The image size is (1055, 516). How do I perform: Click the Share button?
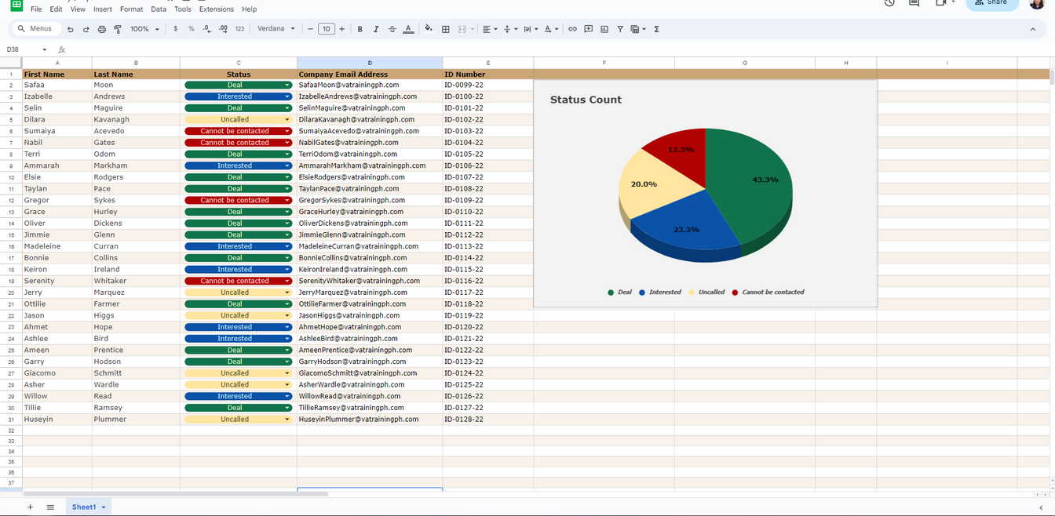pos(992,4)
